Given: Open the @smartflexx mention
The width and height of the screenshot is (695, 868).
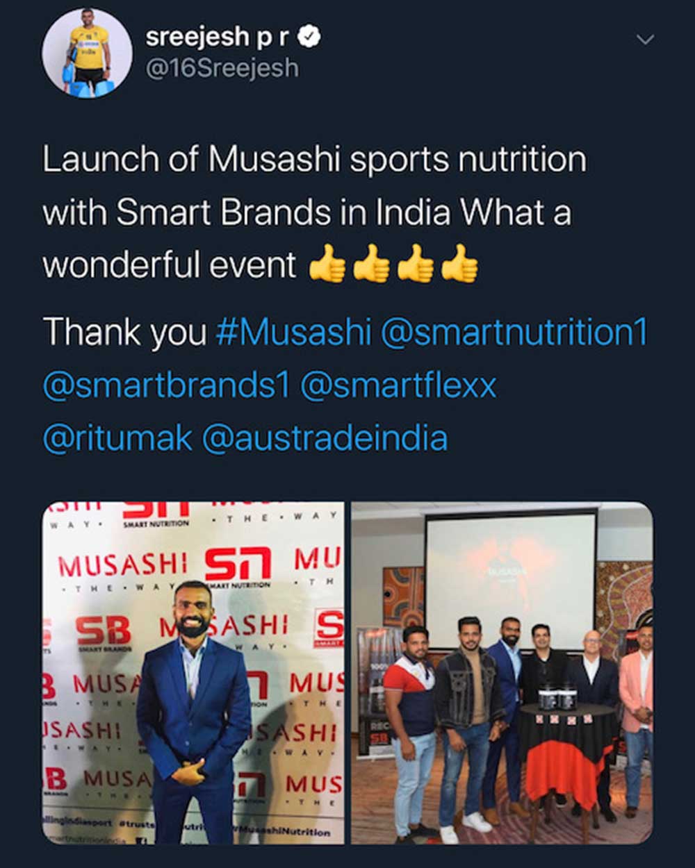Looking at the screenshot, I should point(399,385).
